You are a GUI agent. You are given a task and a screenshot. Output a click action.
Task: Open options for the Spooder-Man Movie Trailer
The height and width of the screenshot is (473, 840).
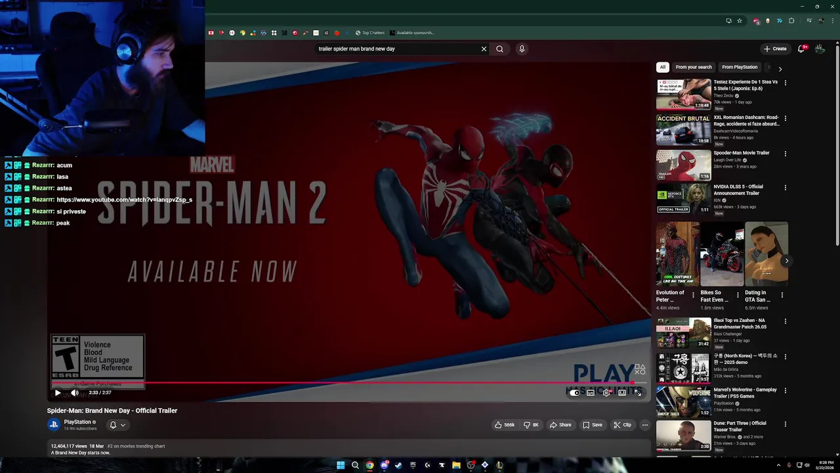click(786, 154)
